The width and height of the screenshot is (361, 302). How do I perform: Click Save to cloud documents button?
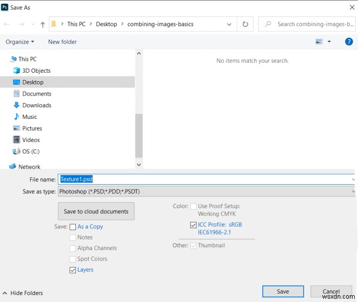coord(96,211)
